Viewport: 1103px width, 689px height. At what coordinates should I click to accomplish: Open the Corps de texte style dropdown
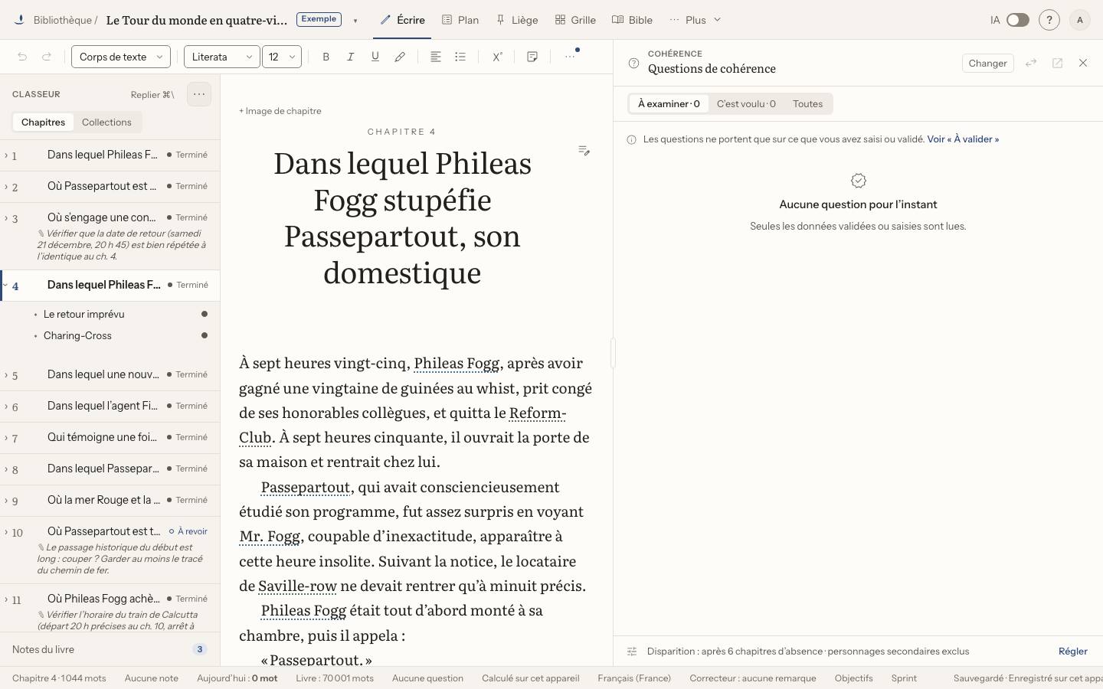click(x=120, y=57)
